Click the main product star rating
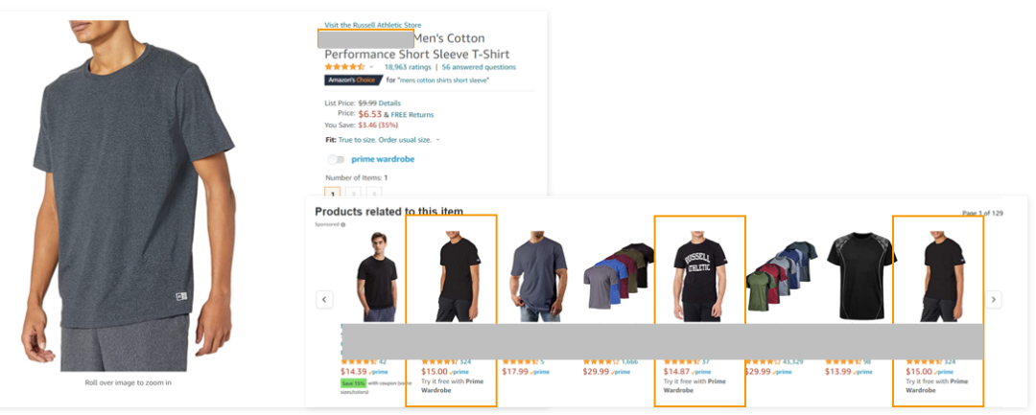 (x=344, y=67)
